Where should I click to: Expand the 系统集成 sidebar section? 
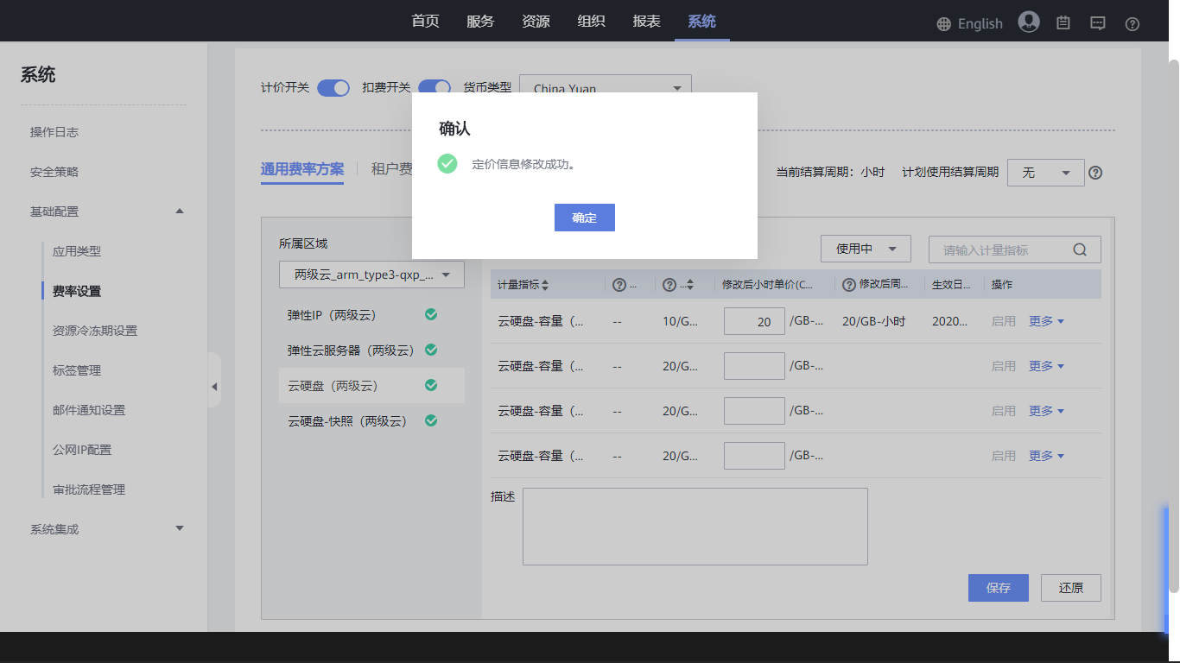(x=180, y=528)
